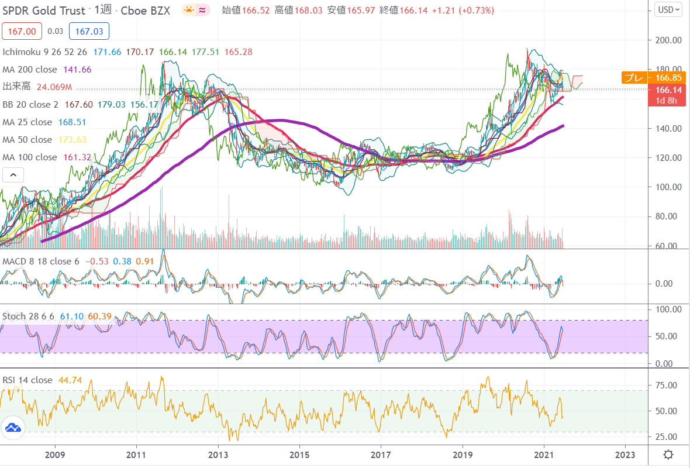Click the buy price button 167.03
Viewport: 690px width, 468px height.
89,31
